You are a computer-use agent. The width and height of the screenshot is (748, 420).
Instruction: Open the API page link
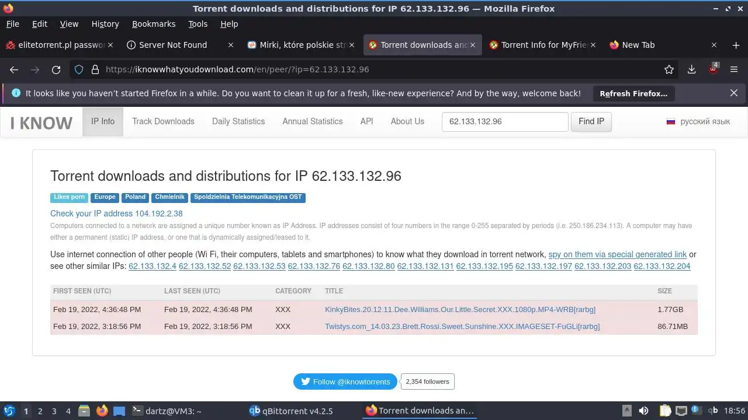coord(367,121)
